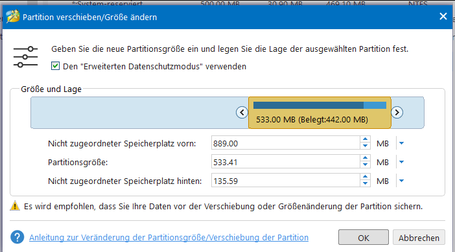Increase Speicherplatz hinten with up spinner arrow
Viewport: 455px width, 252px height.
[366, 177]
